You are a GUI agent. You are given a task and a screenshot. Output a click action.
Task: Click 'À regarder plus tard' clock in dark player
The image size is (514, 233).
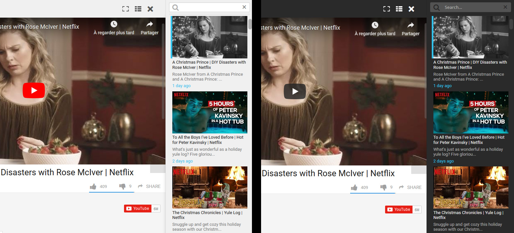(x=375, y=25)
